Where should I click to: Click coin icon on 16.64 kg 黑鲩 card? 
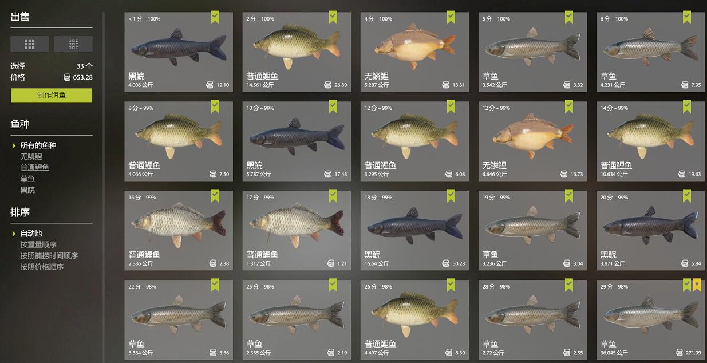[x=446, y=263]
